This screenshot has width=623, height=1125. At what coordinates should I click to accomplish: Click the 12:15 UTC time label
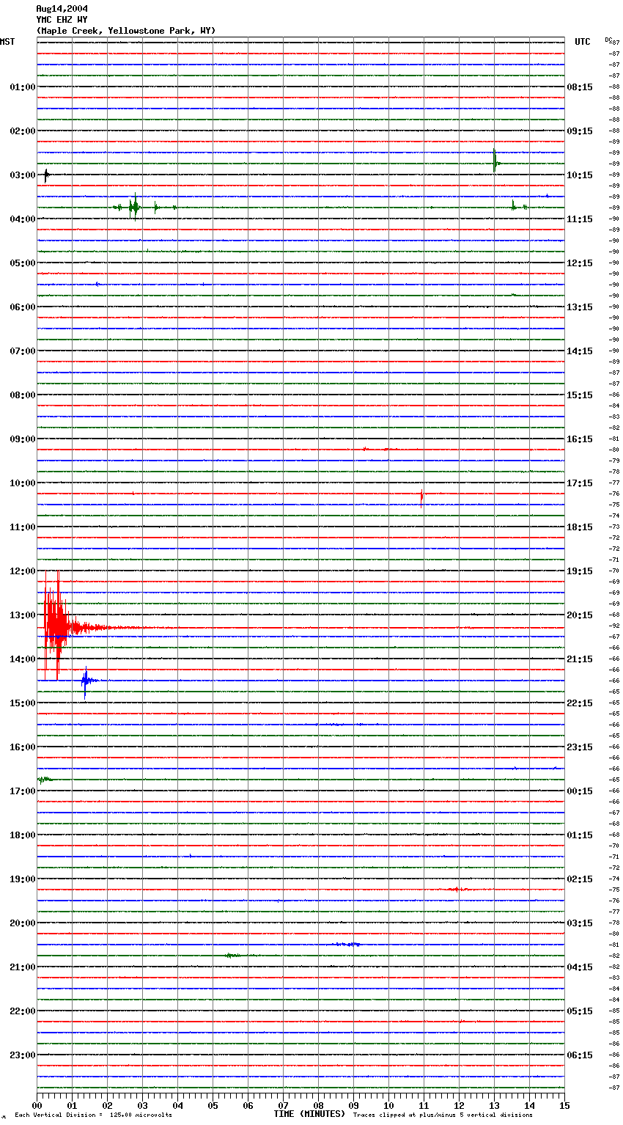(x=580, y=263)
